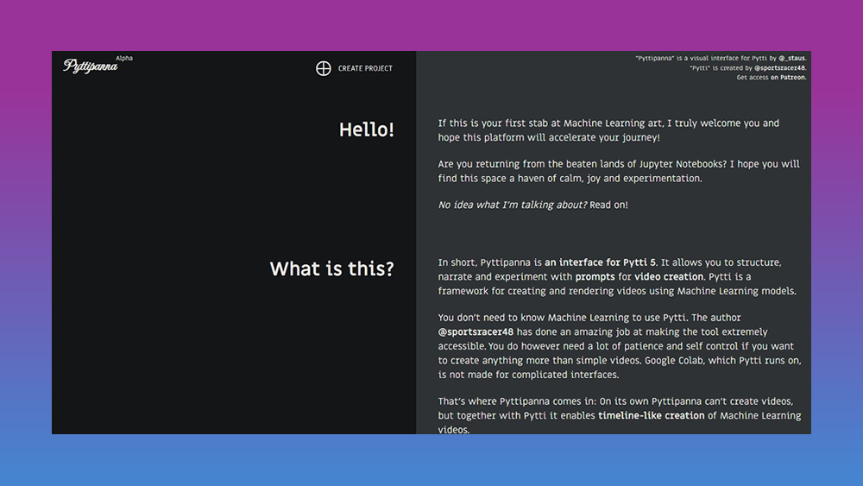Click the bold 'an interface for Pytti 5' text
This screenshot has height=486, width=863.
click(600, 262)
